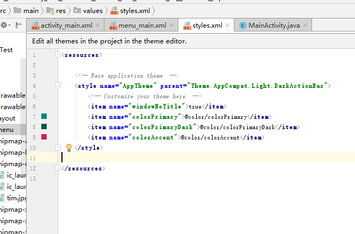Click the Customize your theme here comment
Screen dimensions: 355x234
coord(145,96)
